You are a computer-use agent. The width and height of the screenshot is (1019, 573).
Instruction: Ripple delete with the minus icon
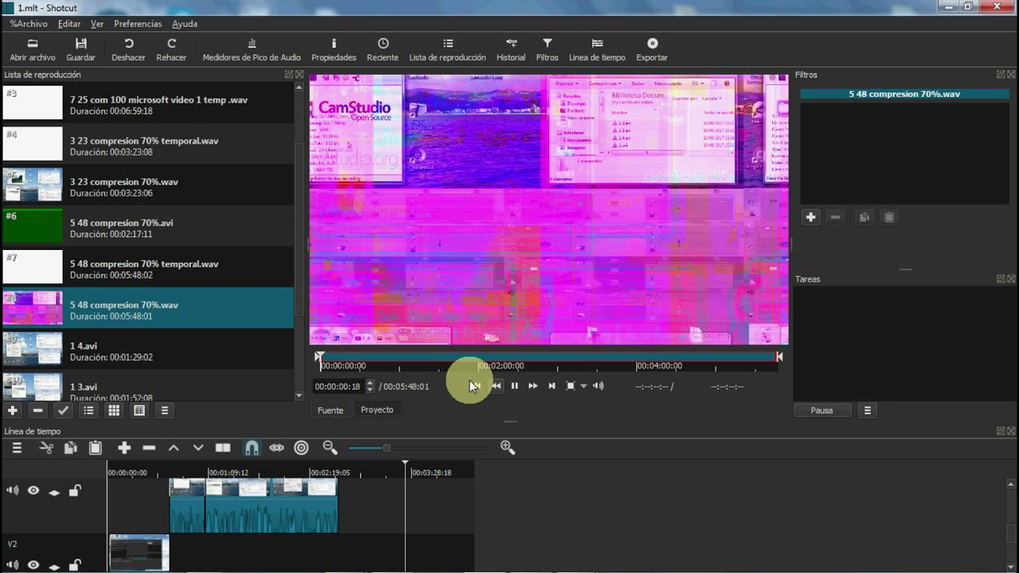[149, 448]
